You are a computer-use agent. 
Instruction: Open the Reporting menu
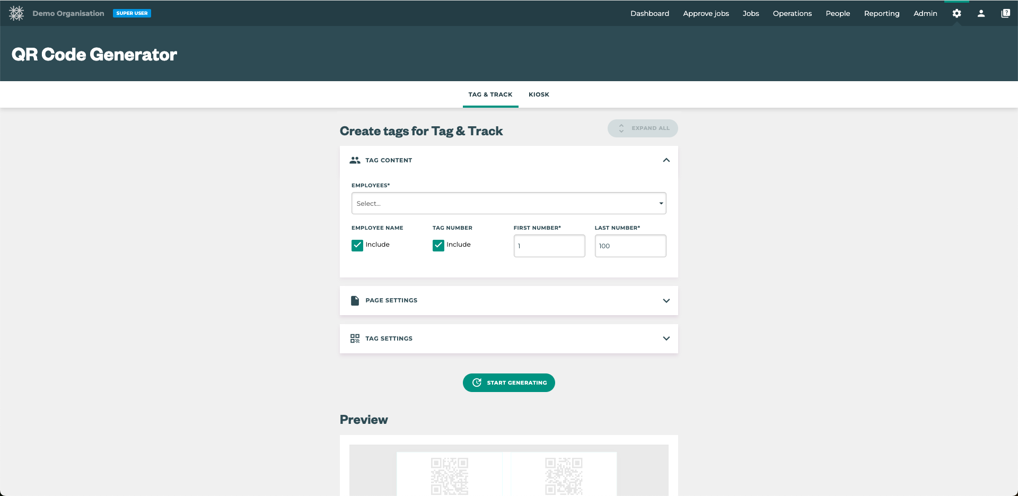point(881,13)
